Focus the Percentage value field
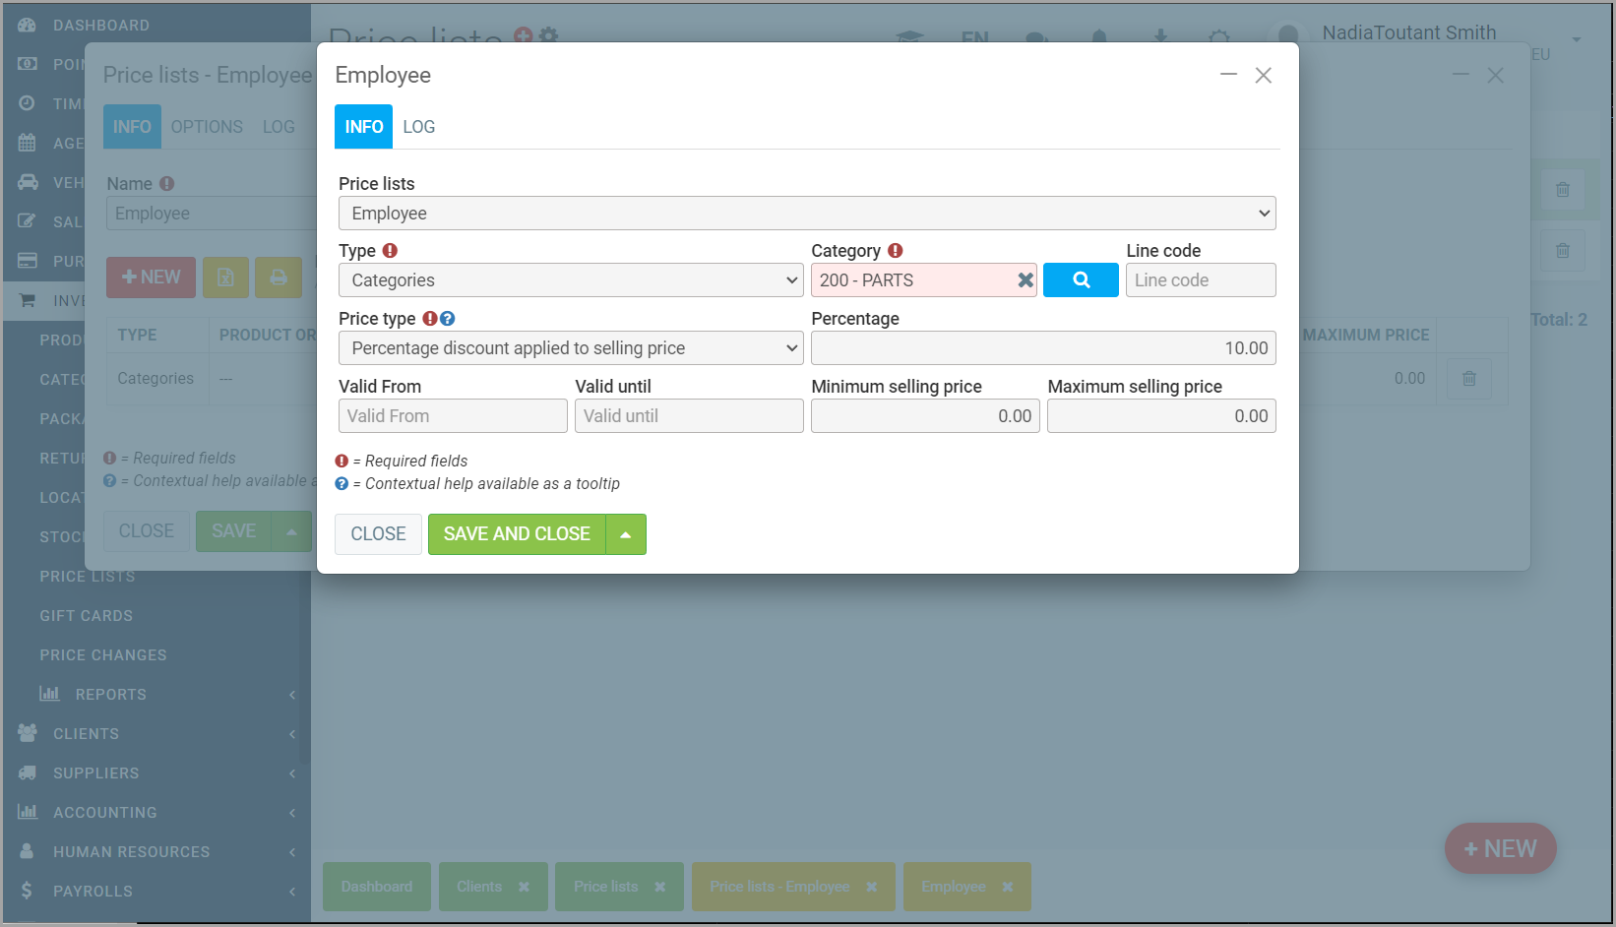Image resolution: width=1616 pixels, height=927 pixels. (1042, 348)
